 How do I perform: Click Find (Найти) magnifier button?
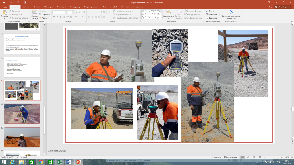(210, 11)
